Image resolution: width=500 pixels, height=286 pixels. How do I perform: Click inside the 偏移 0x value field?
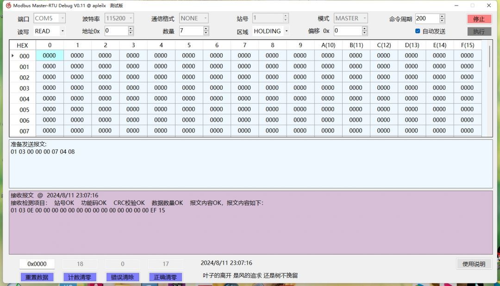[347, 31]
